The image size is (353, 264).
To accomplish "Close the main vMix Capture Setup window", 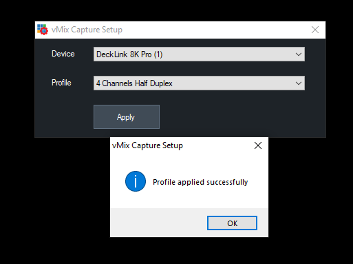I will coord(315,30).
